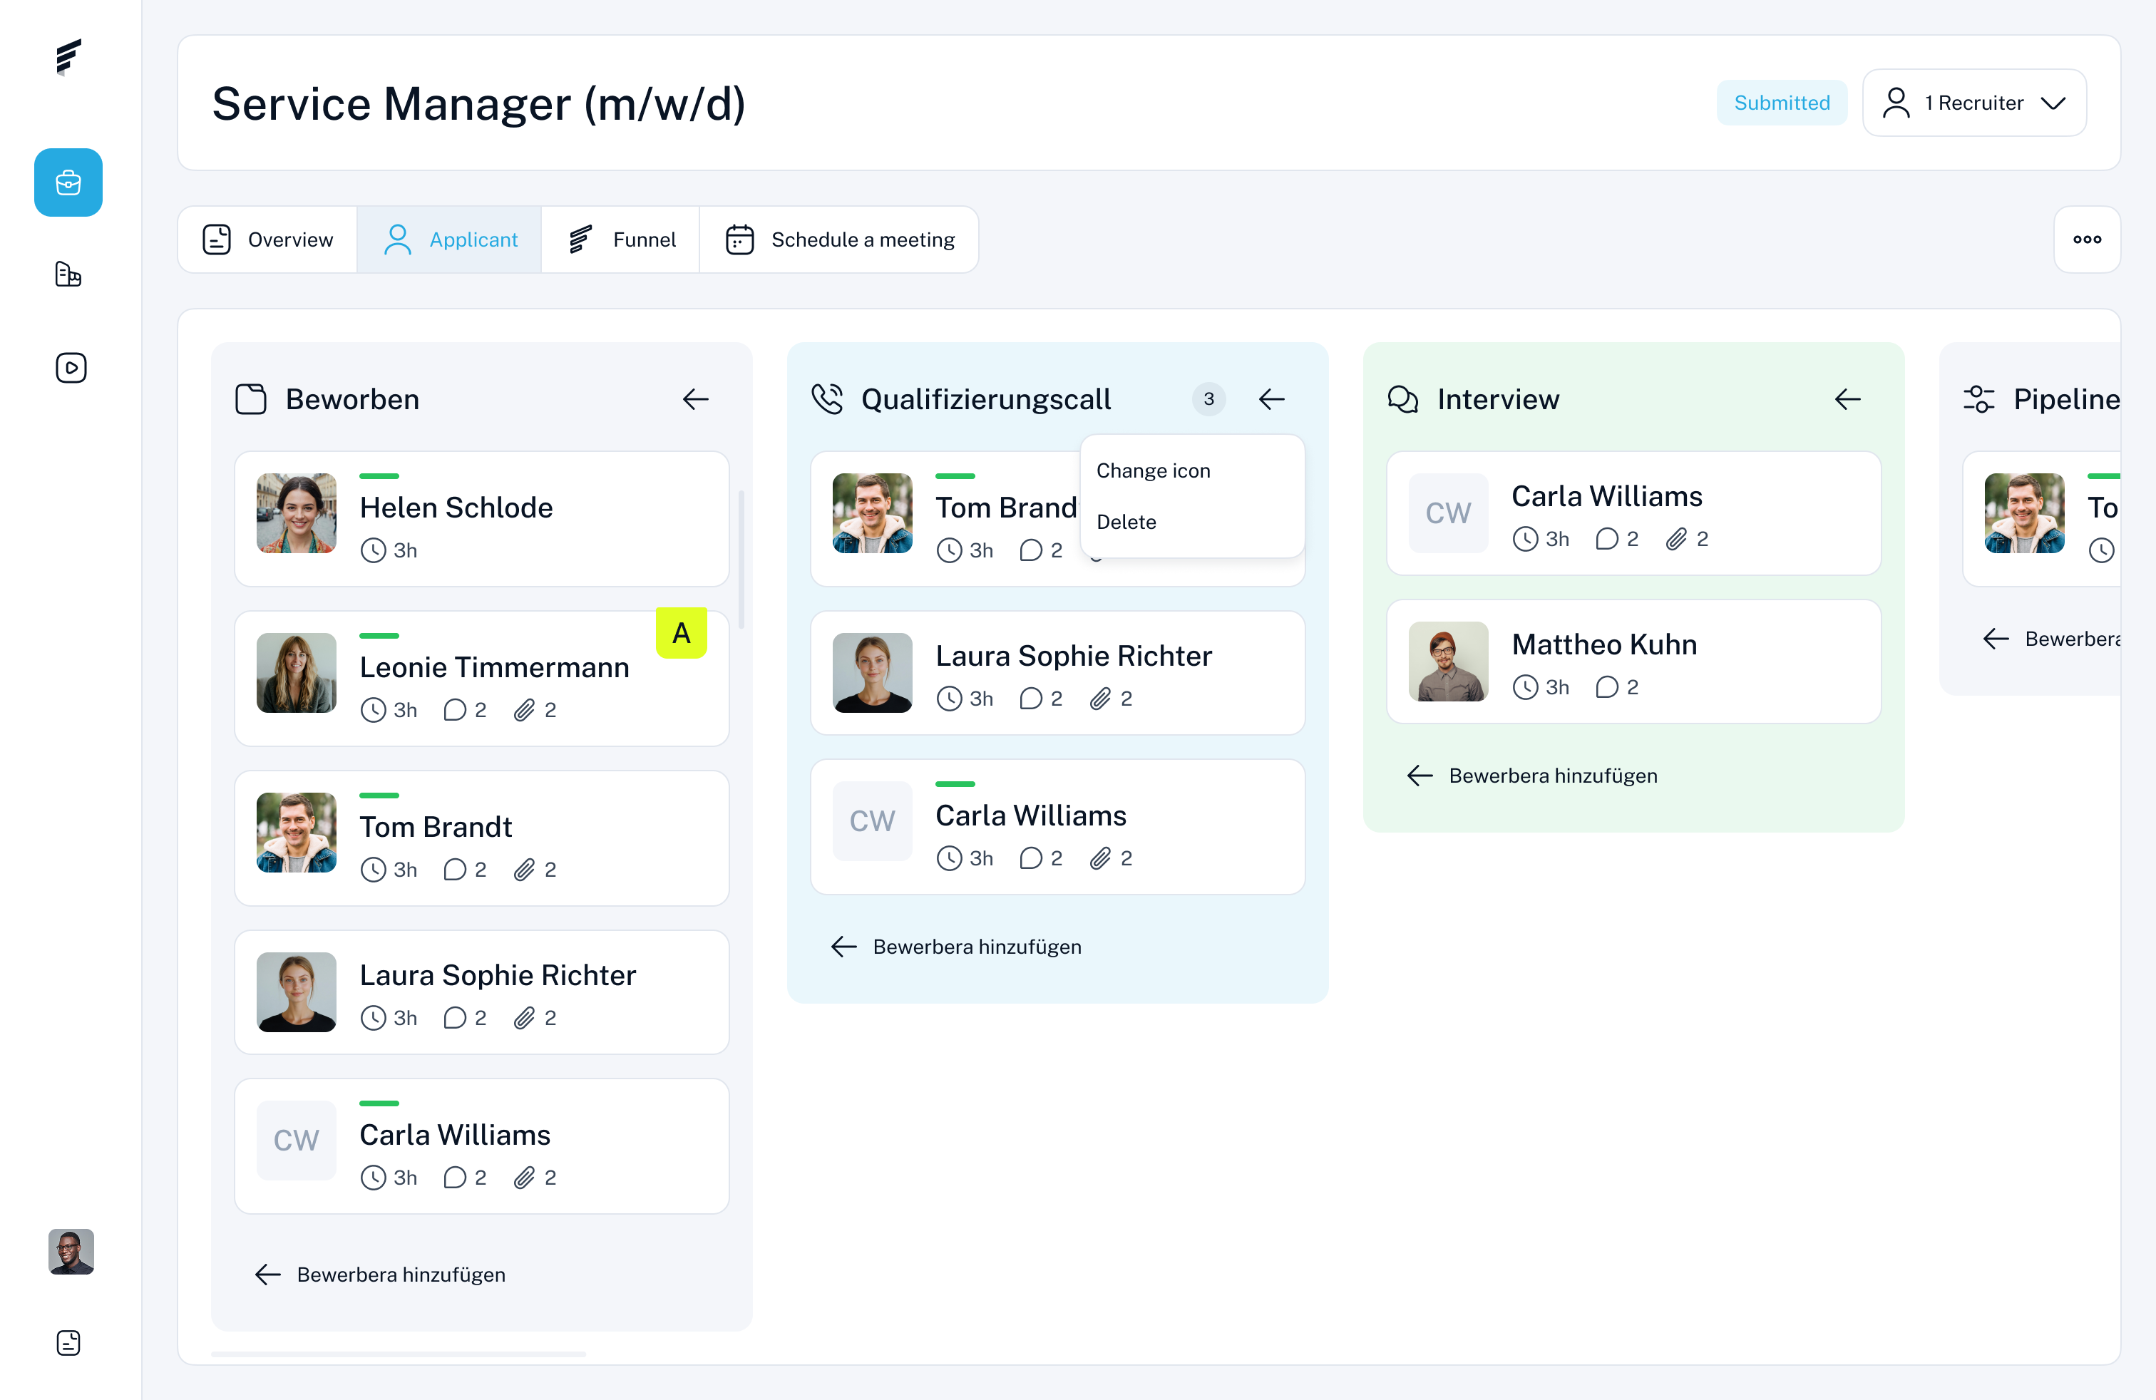Open the notes icon at sidebar bottom
This screenshot has height=1400, width=2156.
pos(69,1342)
